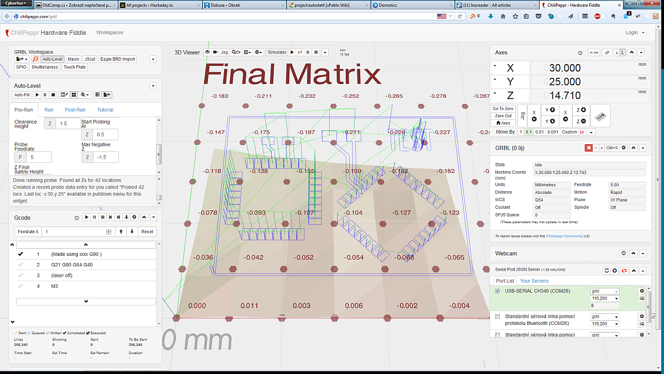
Task: Open the COM28 baud rate 115,200 dropdown
Action: coord(605,298)
